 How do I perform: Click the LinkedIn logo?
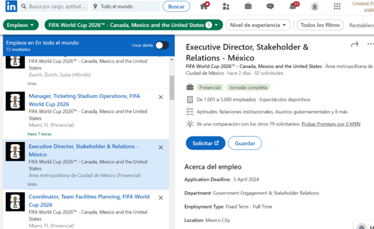11,6
